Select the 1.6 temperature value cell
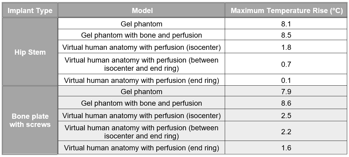The width and height of the screenshot is (349, 157). tap(286, 148)
